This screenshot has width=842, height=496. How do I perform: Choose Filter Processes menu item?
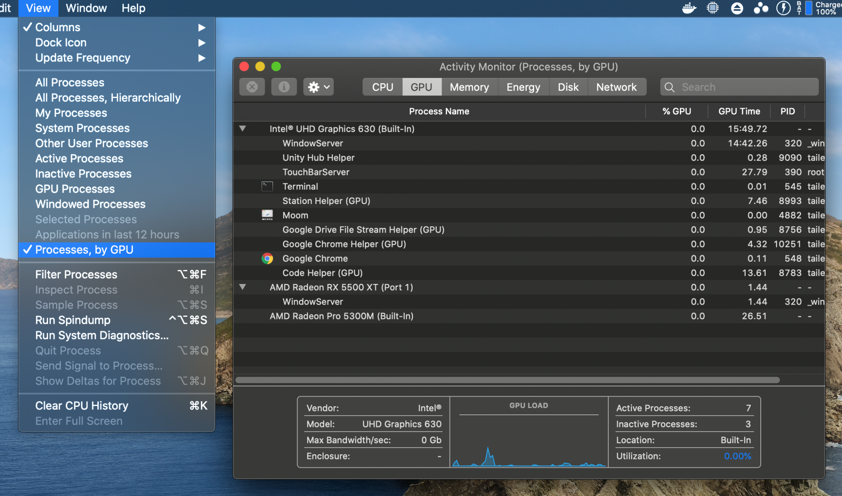[x=117, y=274]
